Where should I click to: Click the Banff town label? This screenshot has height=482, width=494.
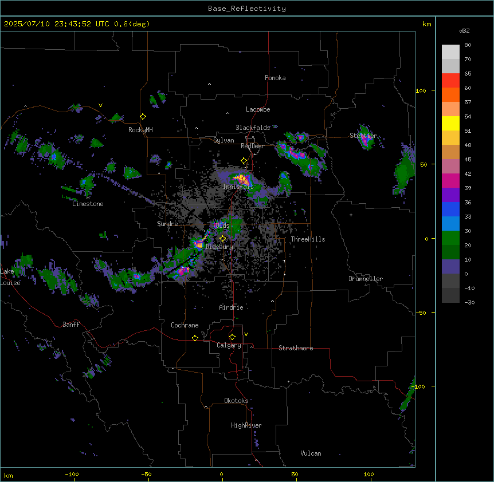point(71,325)
